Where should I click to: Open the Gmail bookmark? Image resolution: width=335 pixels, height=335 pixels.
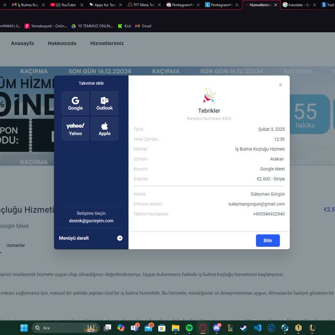(x=144, y=26)
